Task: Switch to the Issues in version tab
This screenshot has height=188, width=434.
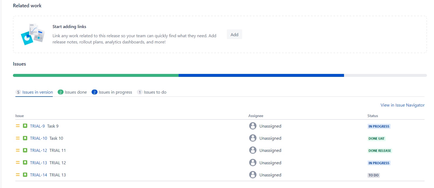Action: [34, 92]
